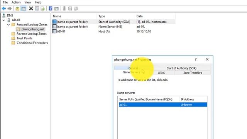Click the Host (A) type cell

[104, 31]
